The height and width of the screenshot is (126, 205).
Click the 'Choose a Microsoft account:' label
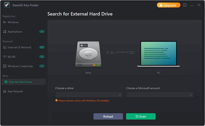tap(143, 88)
